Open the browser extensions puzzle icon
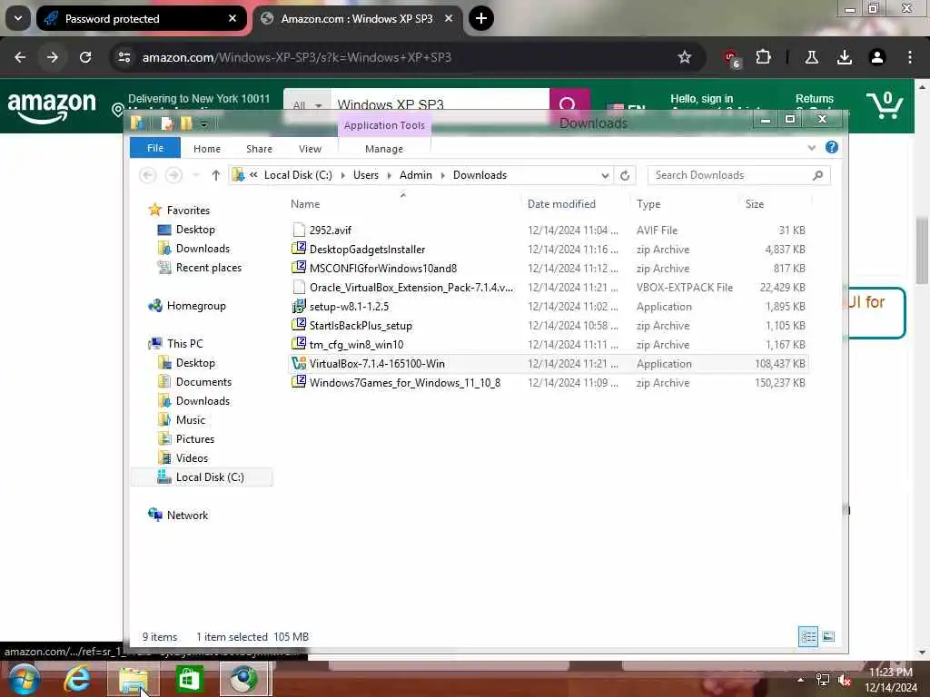Image resolution: width=930 pixels, height=697 pixels. click(763, 57)
